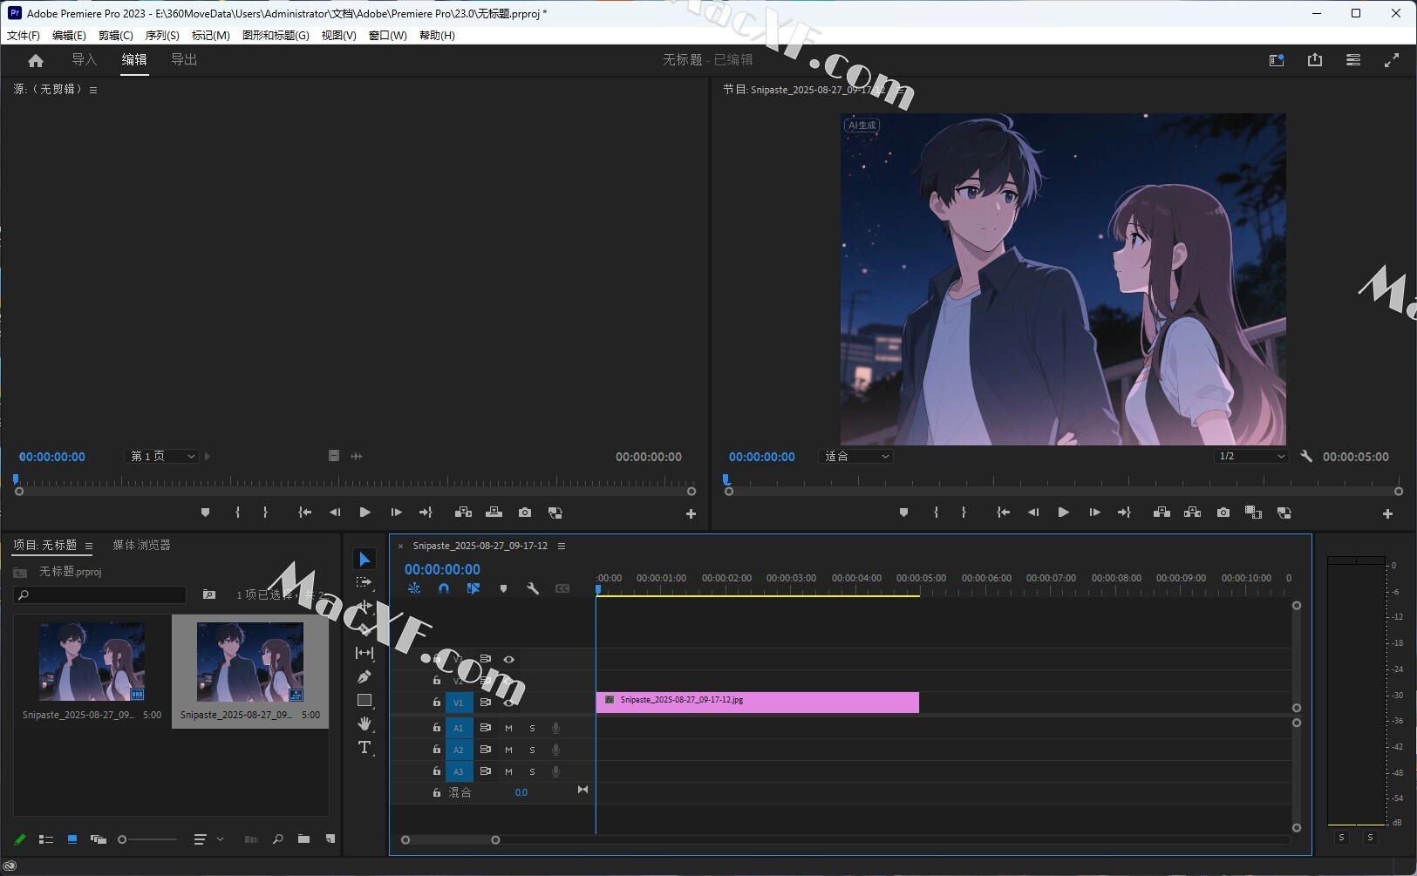Step forward one frame in Program Monitor
The height and width of the screenshot is (876, 1417).
(x=1093, y=513)
